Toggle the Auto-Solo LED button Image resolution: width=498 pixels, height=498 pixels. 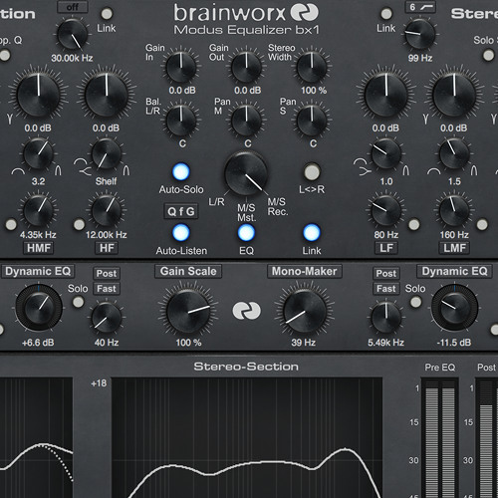pos(181,171)
